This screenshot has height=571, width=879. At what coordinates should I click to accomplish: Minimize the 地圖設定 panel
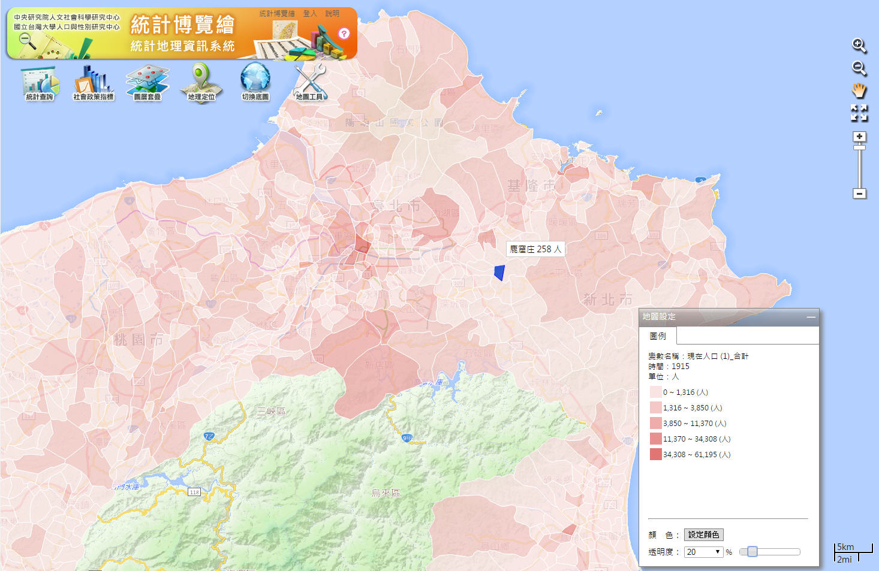click(811, 317)
